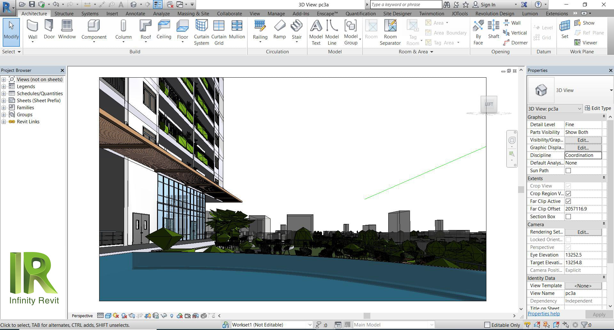Switch to the Annotate ribbon tab
The width and height of the screenshot is (614, 330).
(x=135, y=14)
